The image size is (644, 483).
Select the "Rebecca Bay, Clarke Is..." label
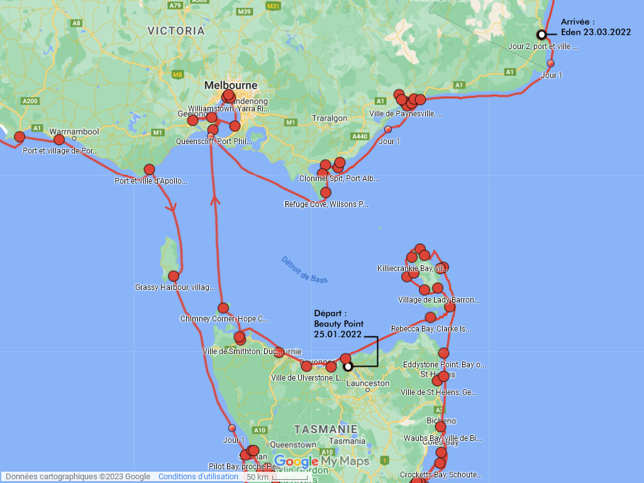431,328
